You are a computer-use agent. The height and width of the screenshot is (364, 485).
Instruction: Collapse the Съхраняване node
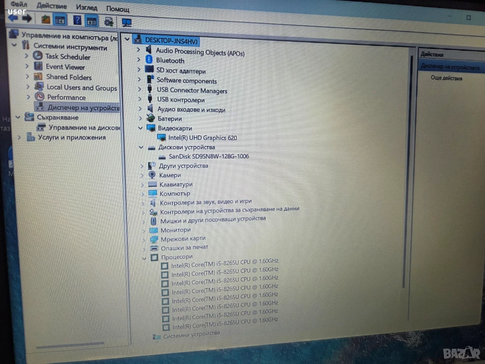tap(17, 117)
